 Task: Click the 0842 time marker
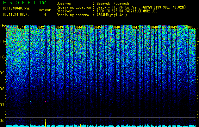[x=40, y=27]
